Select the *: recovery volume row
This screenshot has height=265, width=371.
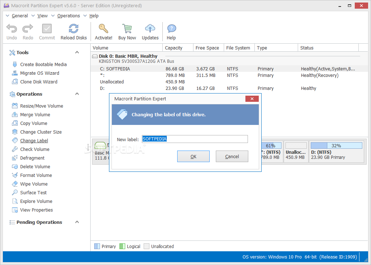[x=228, y=75]
